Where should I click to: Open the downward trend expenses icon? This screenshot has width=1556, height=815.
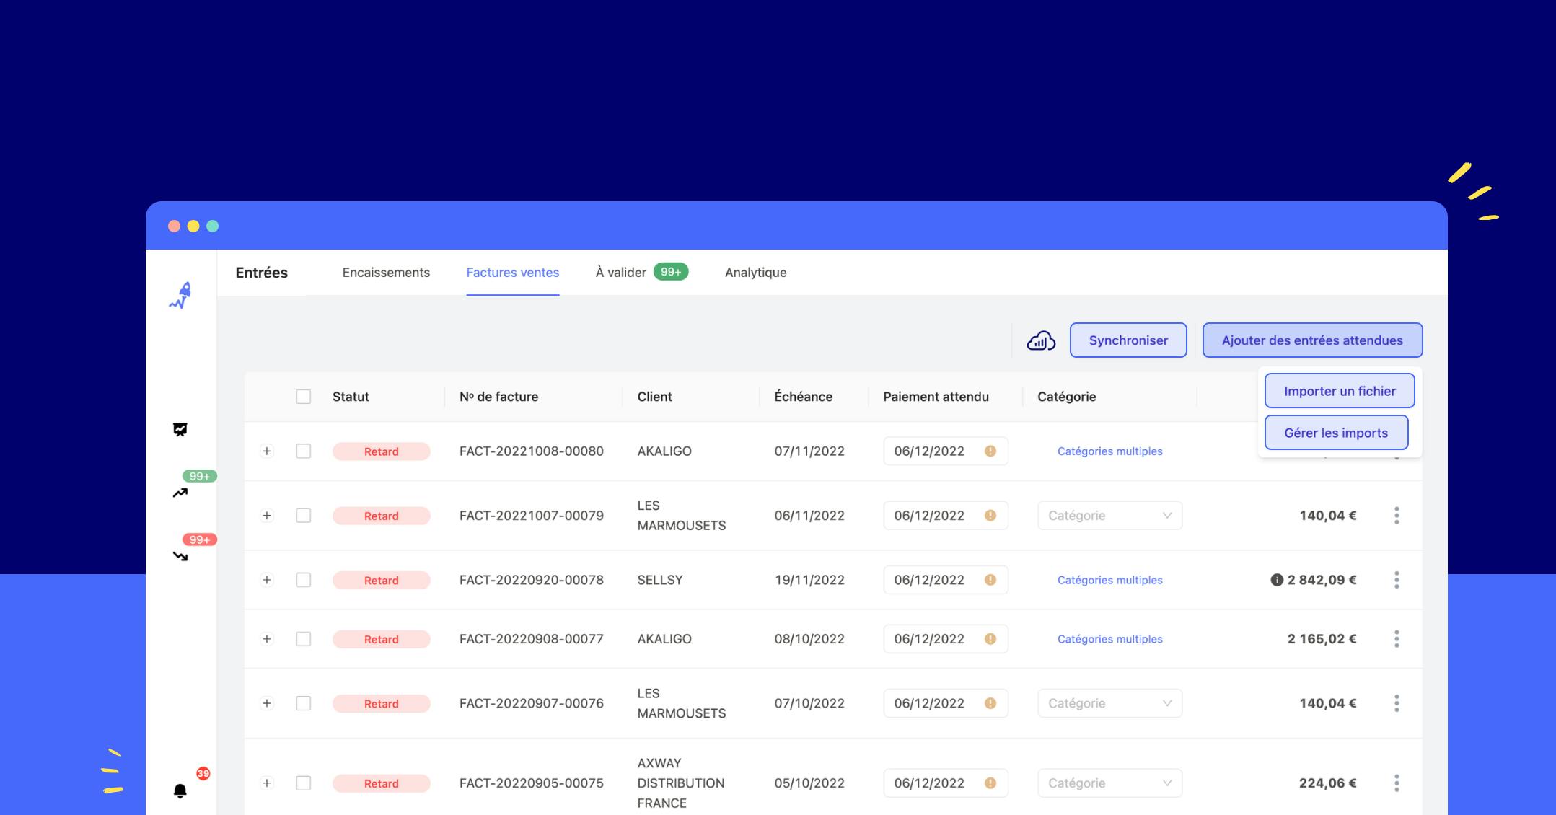(180, 556)
